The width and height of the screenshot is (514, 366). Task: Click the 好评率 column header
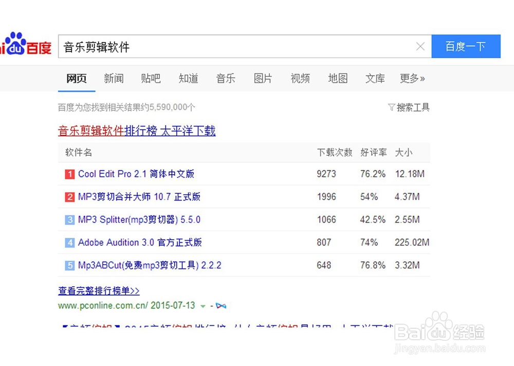(373, 153)
